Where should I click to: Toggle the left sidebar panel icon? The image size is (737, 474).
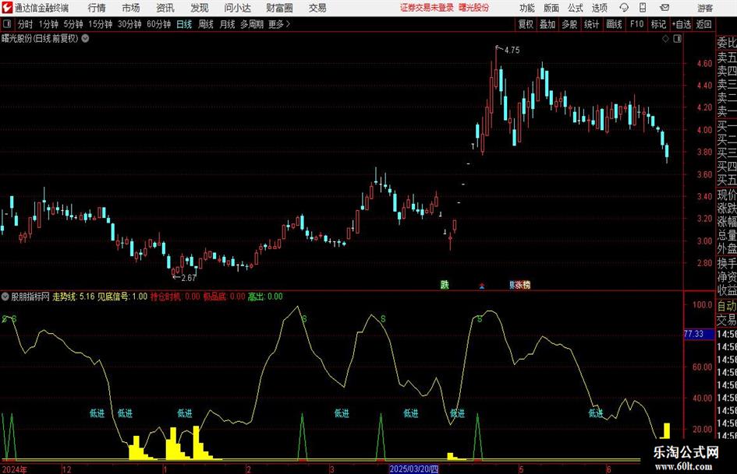6,24
